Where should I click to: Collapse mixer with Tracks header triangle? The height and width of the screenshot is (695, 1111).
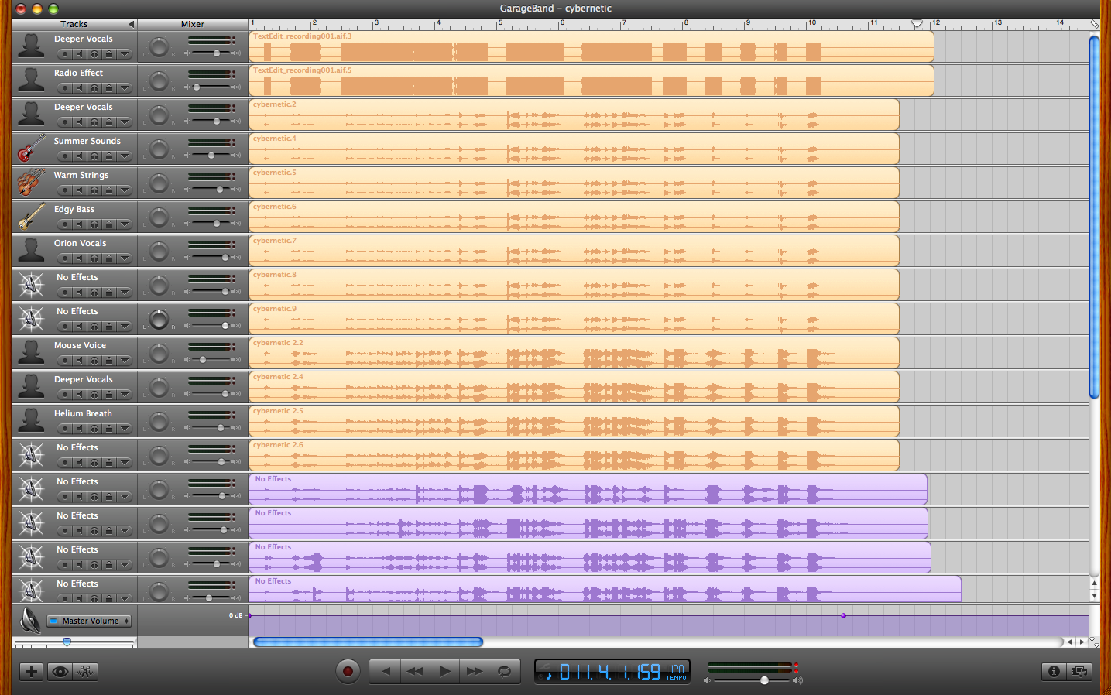(131, 24)
